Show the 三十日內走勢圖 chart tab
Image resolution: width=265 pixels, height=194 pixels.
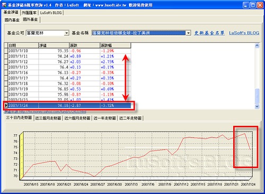[19, 117]
